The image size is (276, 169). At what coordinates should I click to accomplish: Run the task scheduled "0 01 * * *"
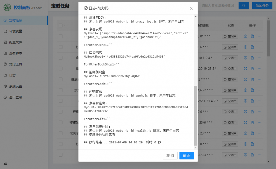pyautogui.click(x=246, y=36)
